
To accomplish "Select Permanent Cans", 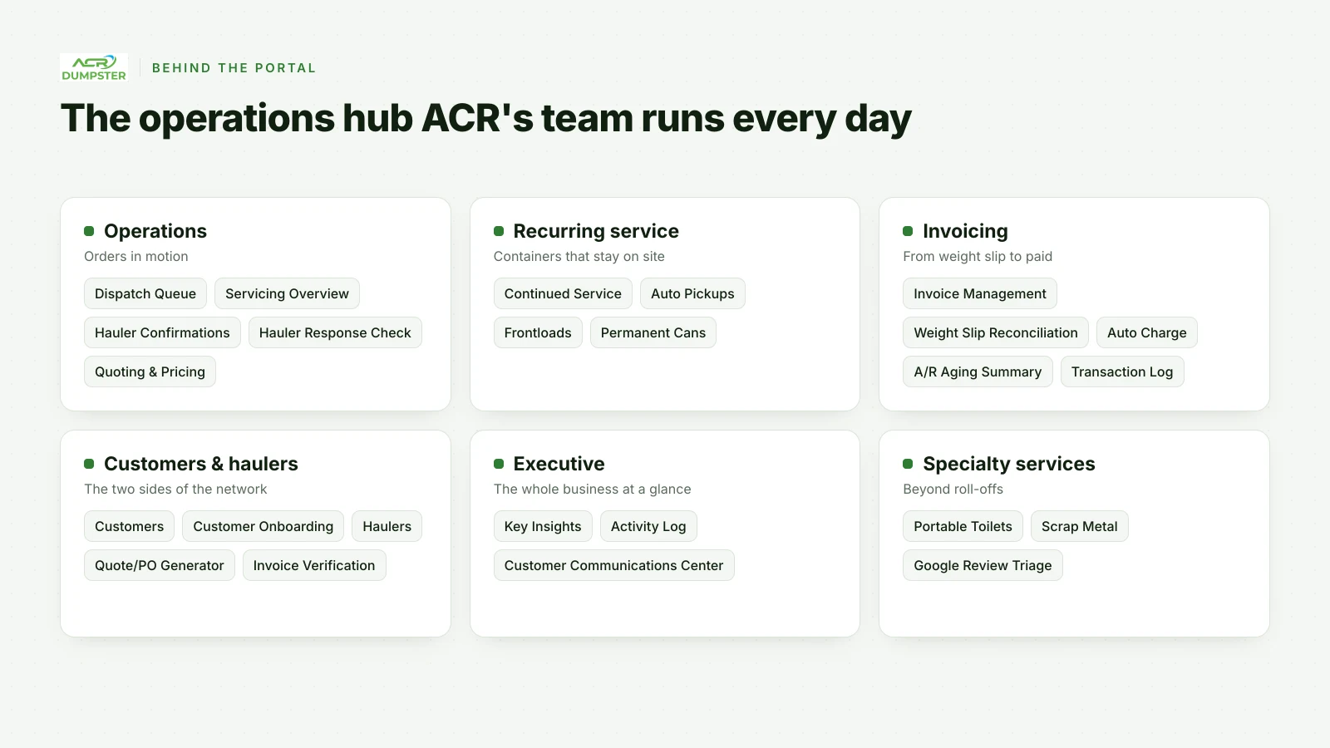I will [x=653, y=332].
